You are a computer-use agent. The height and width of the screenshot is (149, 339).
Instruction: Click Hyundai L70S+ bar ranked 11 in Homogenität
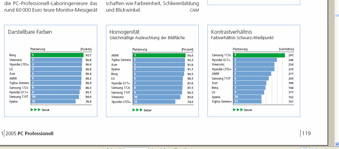[x=154, y=102]
